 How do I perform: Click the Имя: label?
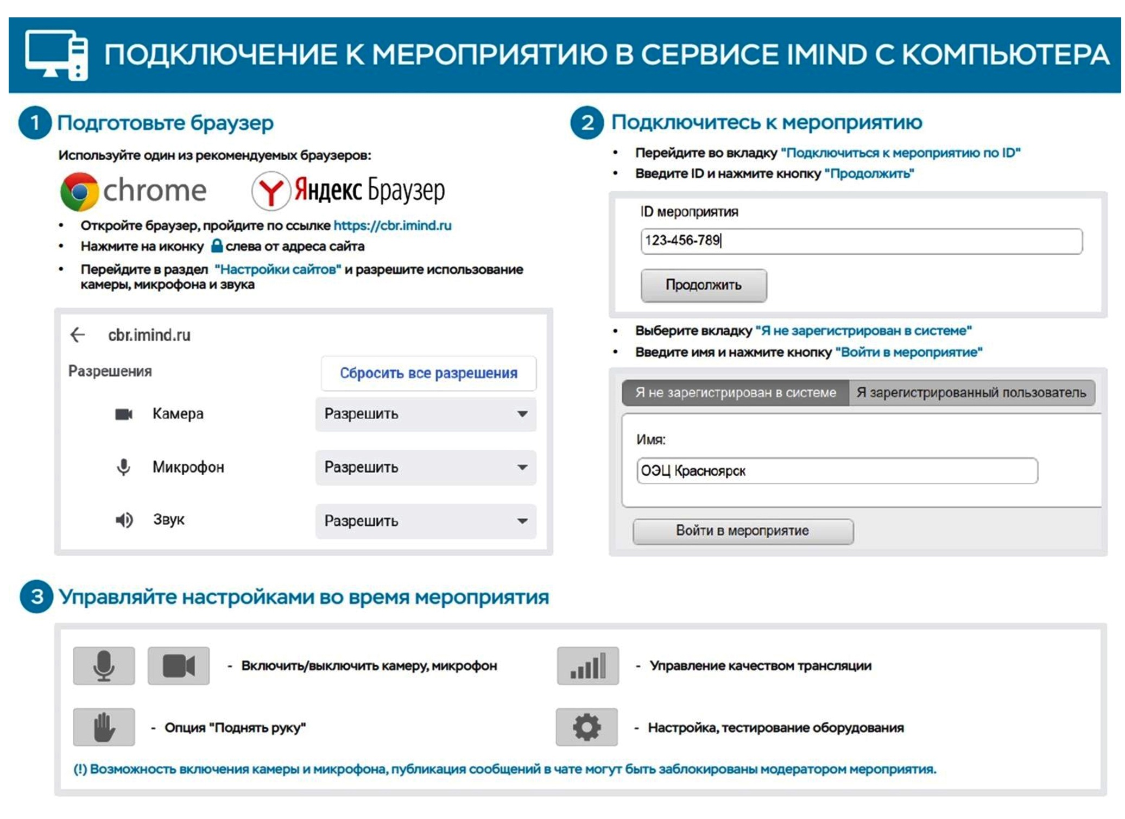[651, 439]
